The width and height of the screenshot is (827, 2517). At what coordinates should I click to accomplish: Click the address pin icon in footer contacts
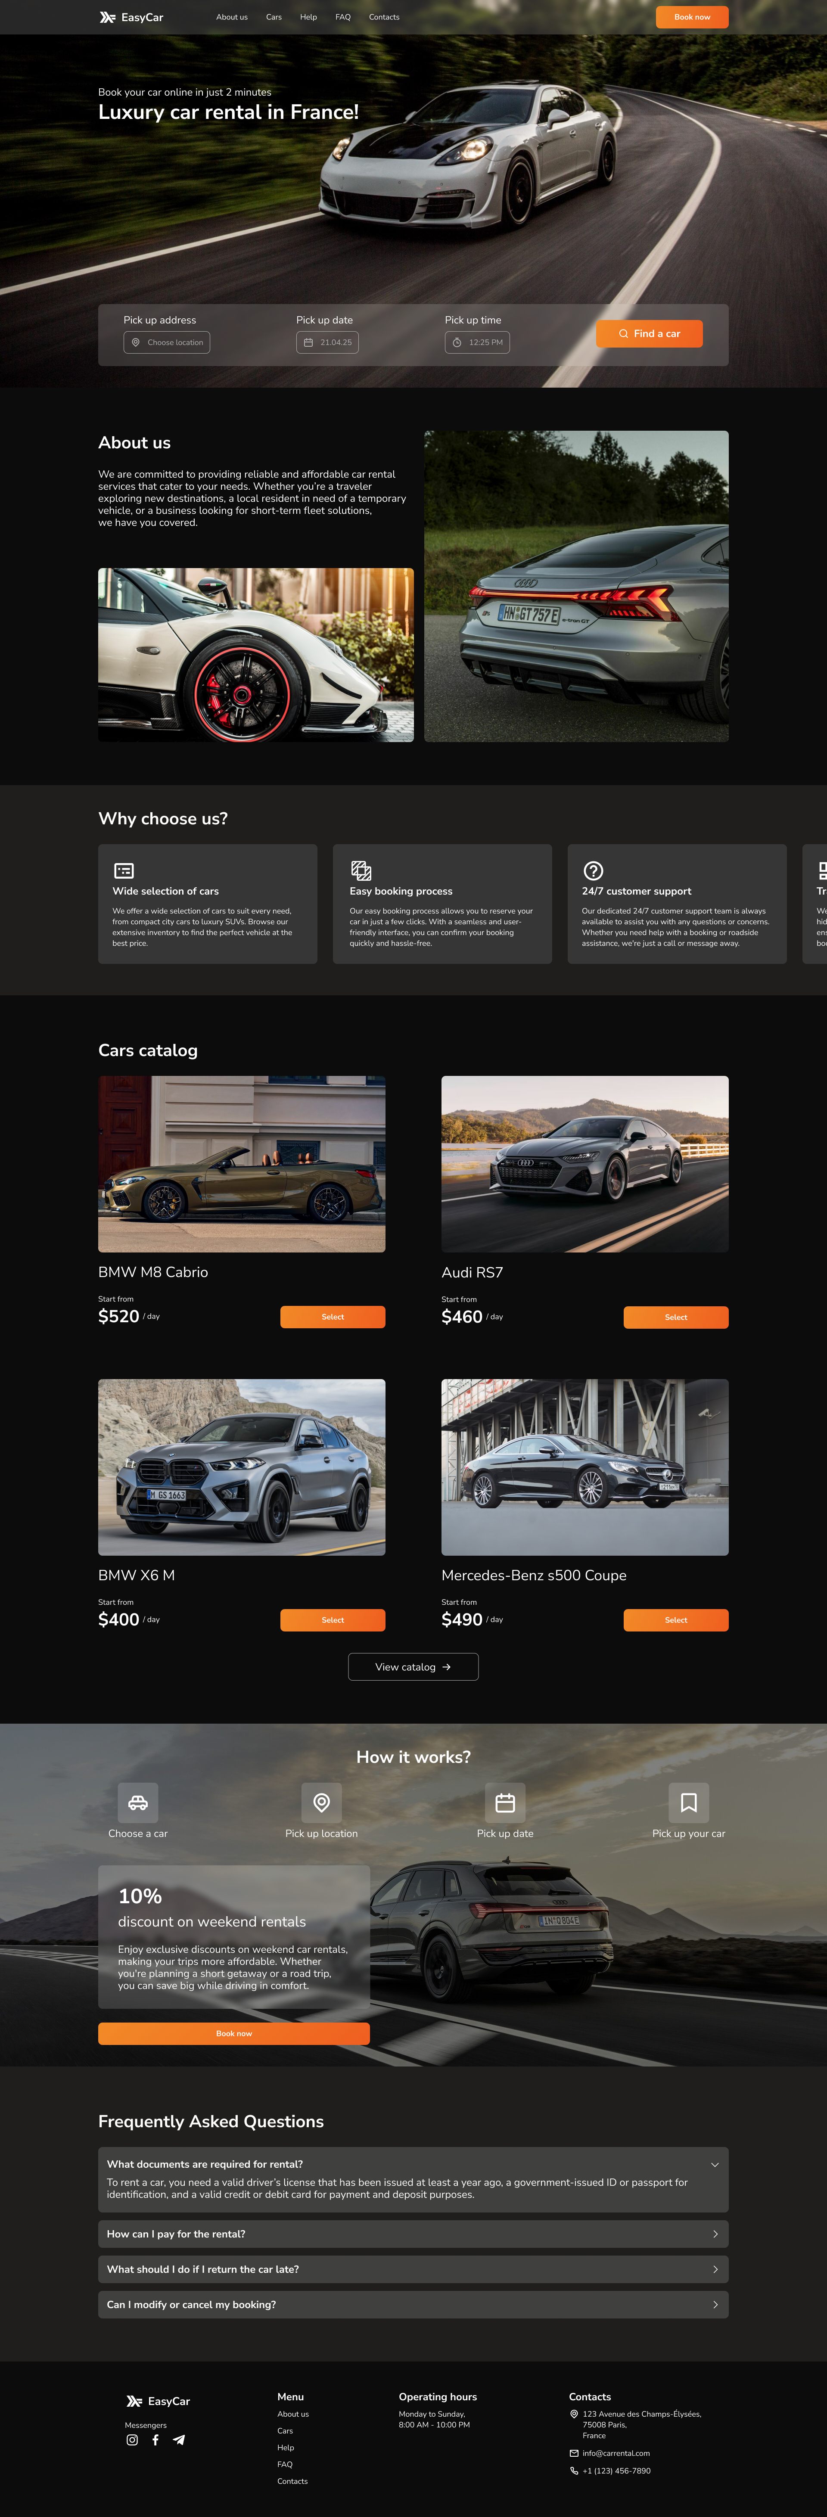pos(574,2414)
